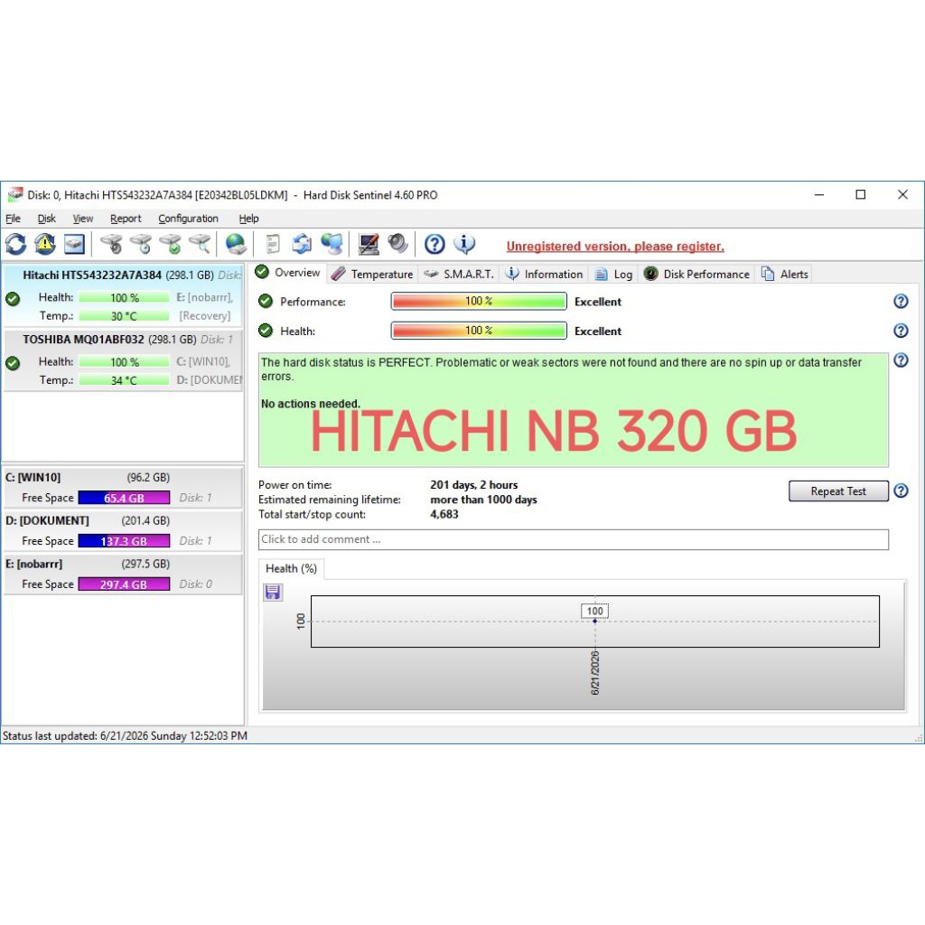Click the C: [WIN10] free space bar 65.4 GB
This screenshot has height=925, width=925.
pos(124,498)
